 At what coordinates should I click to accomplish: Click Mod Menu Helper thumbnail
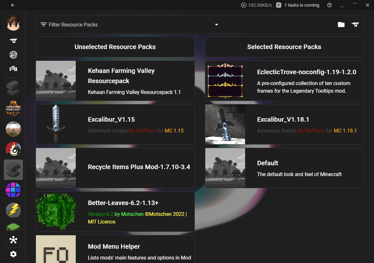coord(56,249)
